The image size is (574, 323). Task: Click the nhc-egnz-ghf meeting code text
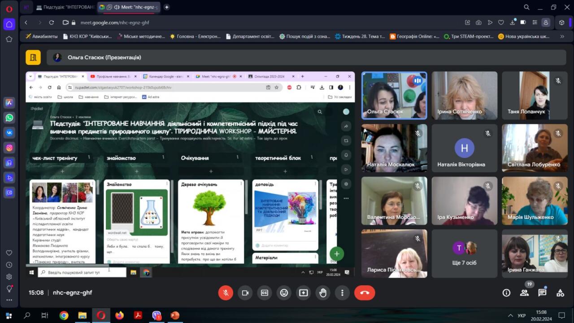coord(73,292)
